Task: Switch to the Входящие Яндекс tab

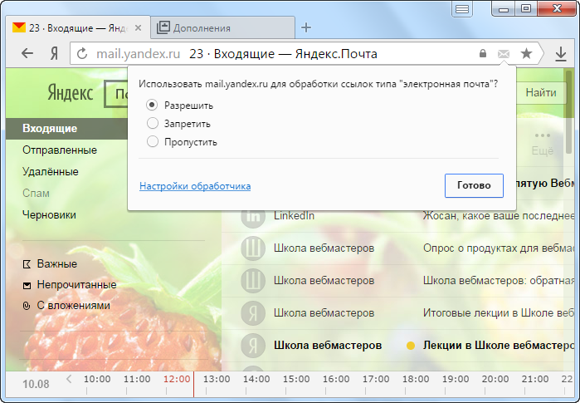Action: tap(78, 27)
